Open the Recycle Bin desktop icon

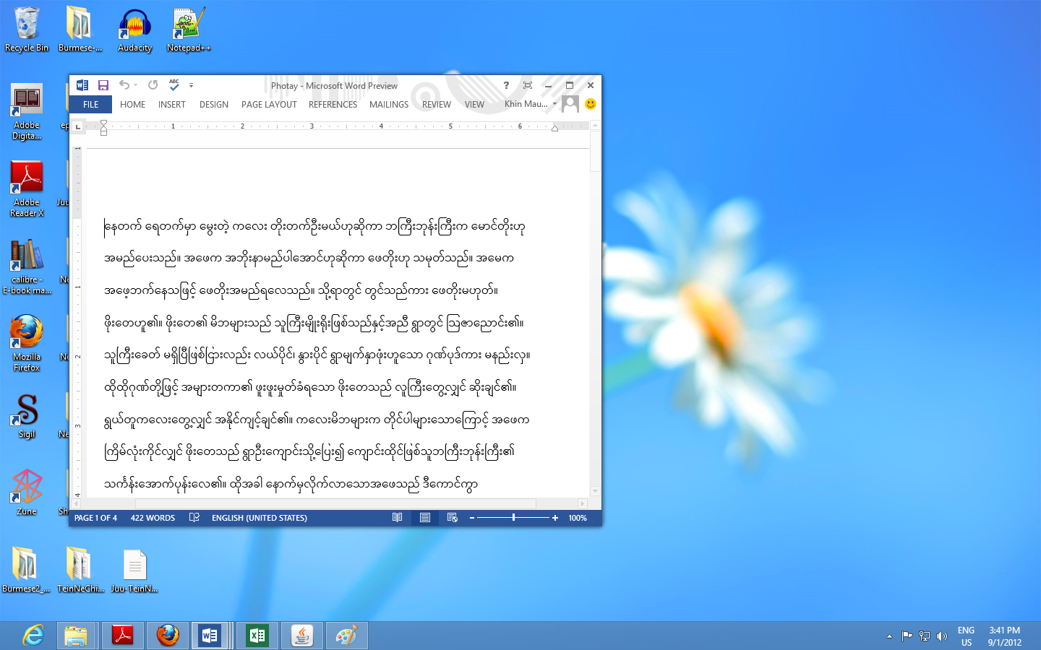pos(27,30)
